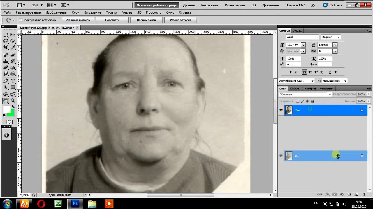Select the Clone Stamp tool
Viewport: 373px width, 209px height.
coord(6,61)
